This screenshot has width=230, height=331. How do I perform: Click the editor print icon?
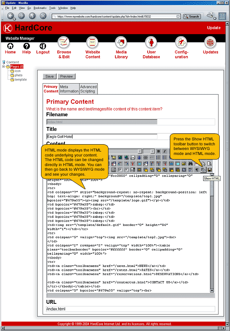[x=203, y=164]
